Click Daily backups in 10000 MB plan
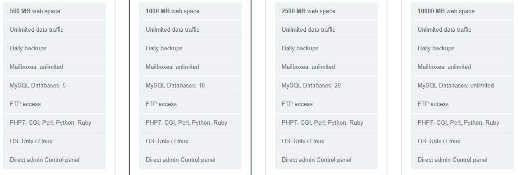This screenshot has height=175, width=518. pos(462,48)
